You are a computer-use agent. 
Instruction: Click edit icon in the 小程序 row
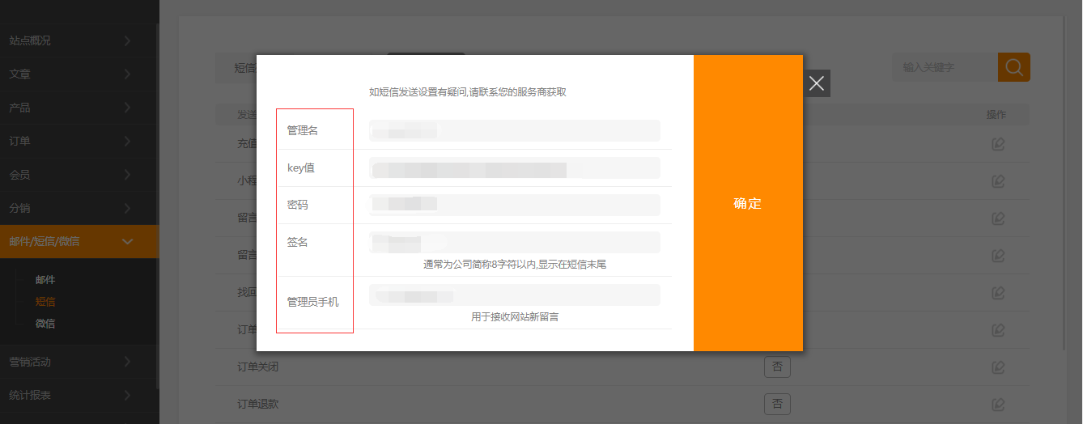point(998,181)
